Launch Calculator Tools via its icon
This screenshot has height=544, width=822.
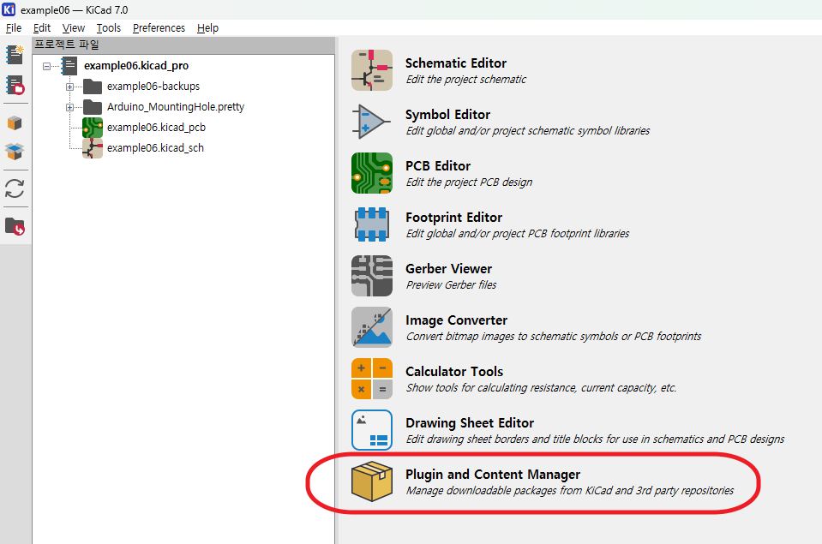372,379
